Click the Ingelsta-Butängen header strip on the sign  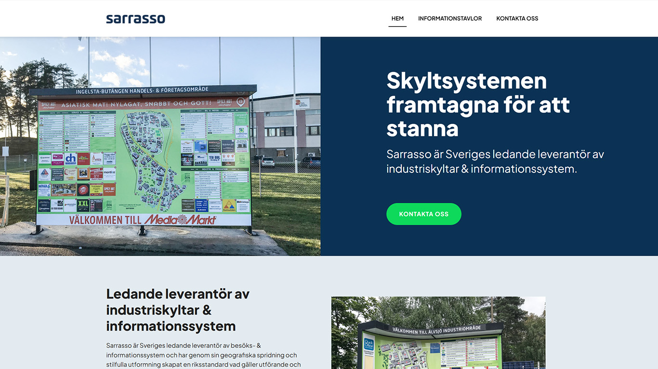pos(142,91)
